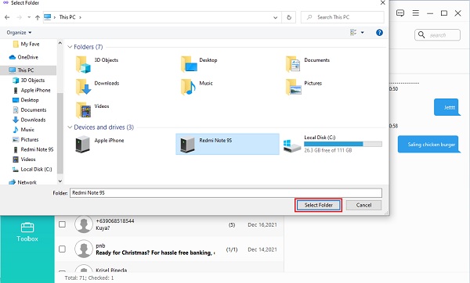Click the feedback chat icon

tap(400, 13)
